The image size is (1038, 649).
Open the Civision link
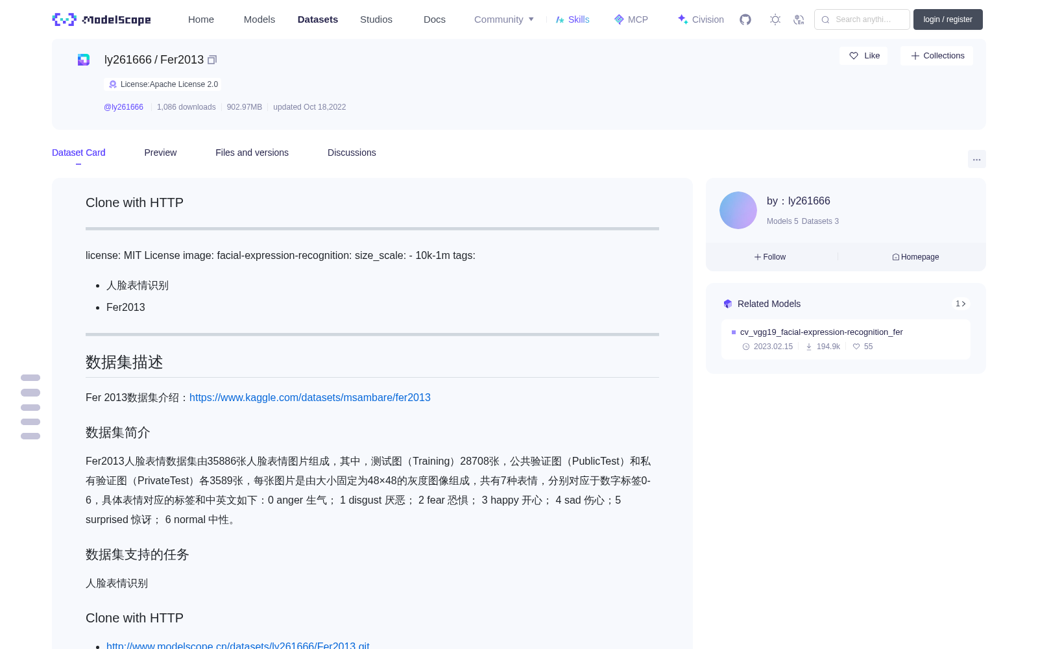click(701, 19)
